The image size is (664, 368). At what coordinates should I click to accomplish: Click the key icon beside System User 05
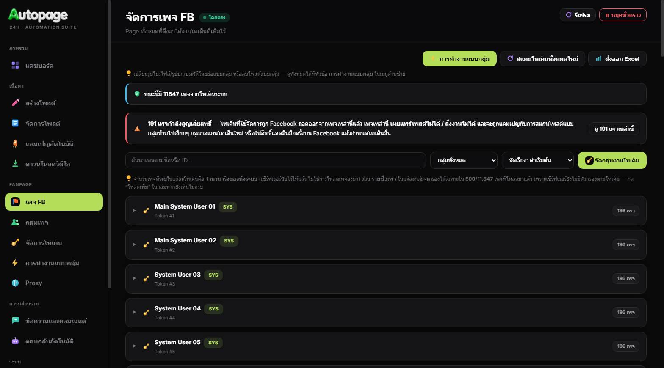(x=146, y=346)
